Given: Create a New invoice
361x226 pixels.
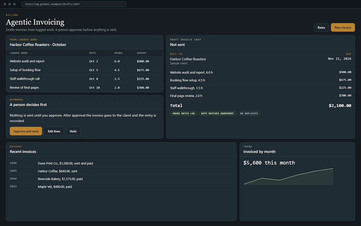Looking at the screenshot, I should 343,27.
